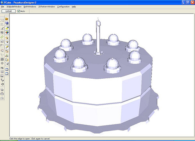Click the candle on the cake model

[98, 38]
